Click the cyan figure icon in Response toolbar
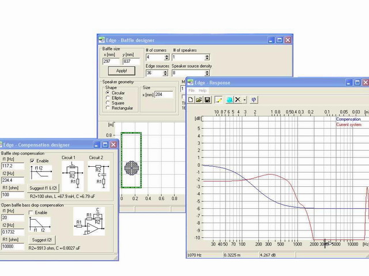This screenshot has height=276, width=369. (x=229, y=99)
